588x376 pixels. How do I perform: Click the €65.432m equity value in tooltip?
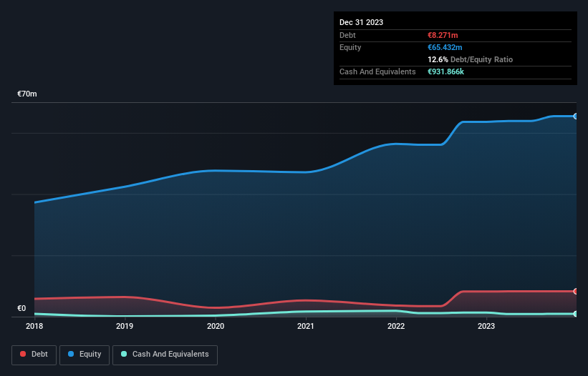tap(445, 47)
